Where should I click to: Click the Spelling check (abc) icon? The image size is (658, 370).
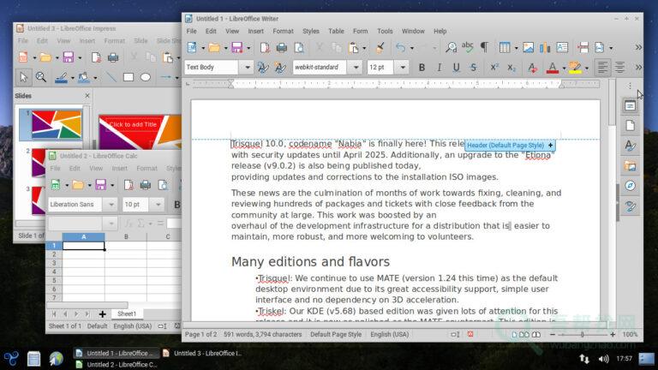click(x=467, y=47)
